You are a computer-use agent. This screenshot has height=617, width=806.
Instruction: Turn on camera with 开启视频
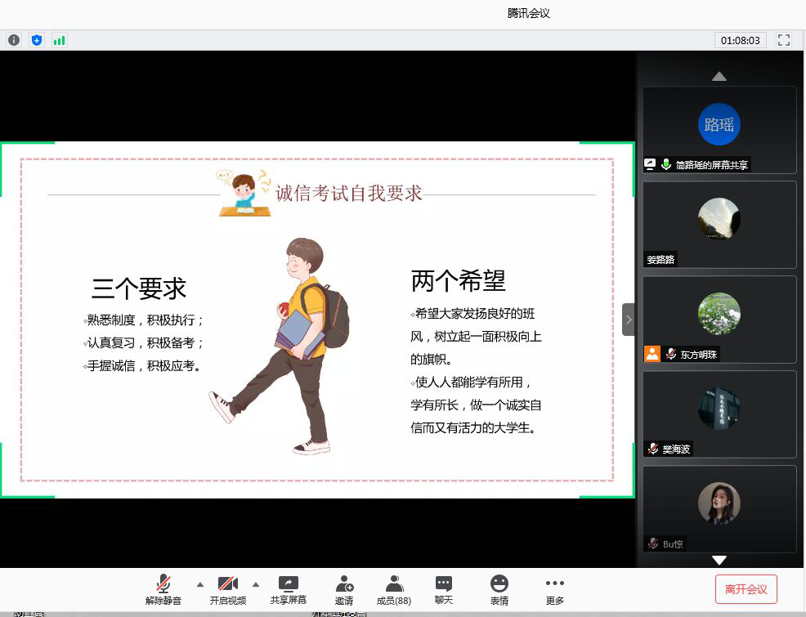[227, 589]
